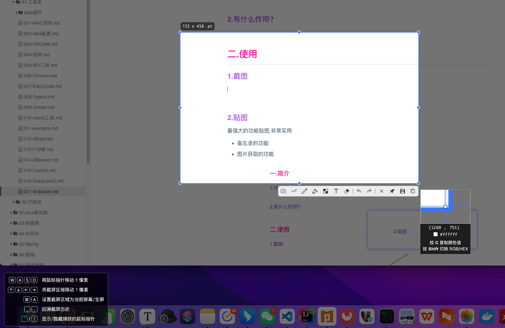The width and height of the screenshot is (505, 328).
Task: Click the bottom-right selection resize handle
Action: point(418,183)
